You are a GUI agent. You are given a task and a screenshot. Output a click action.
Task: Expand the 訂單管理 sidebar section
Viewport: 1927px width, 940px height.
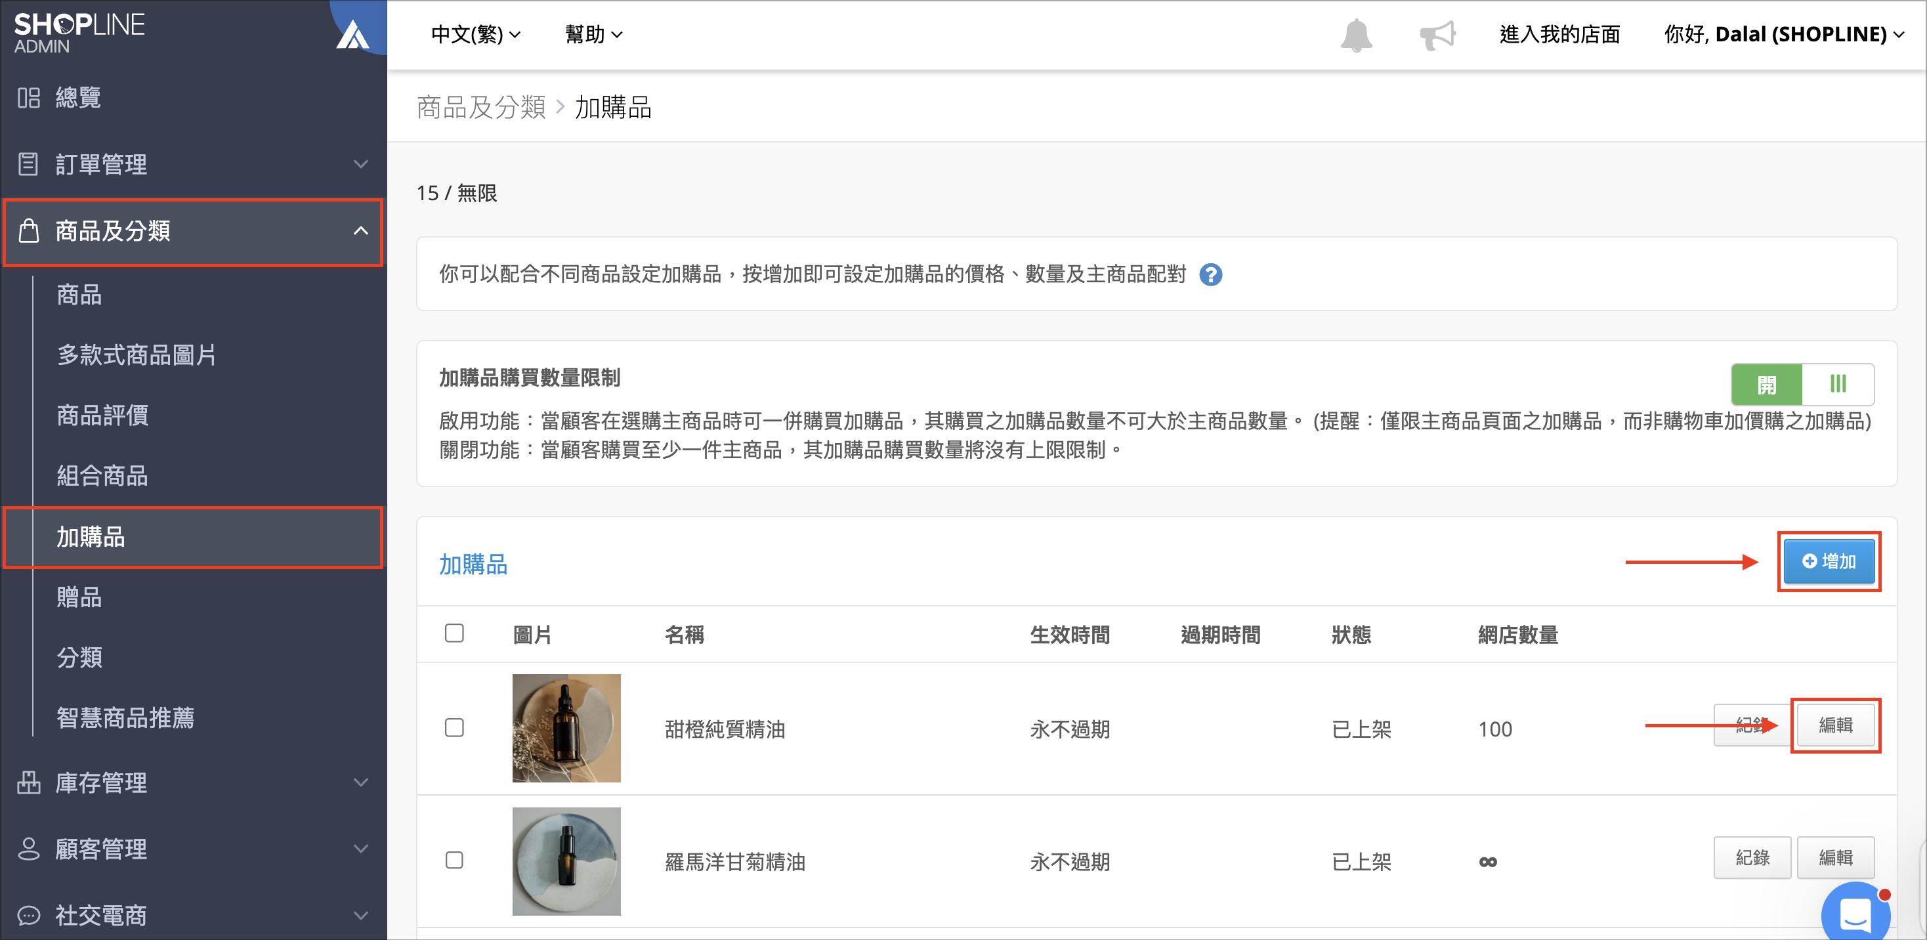(194, 164)
